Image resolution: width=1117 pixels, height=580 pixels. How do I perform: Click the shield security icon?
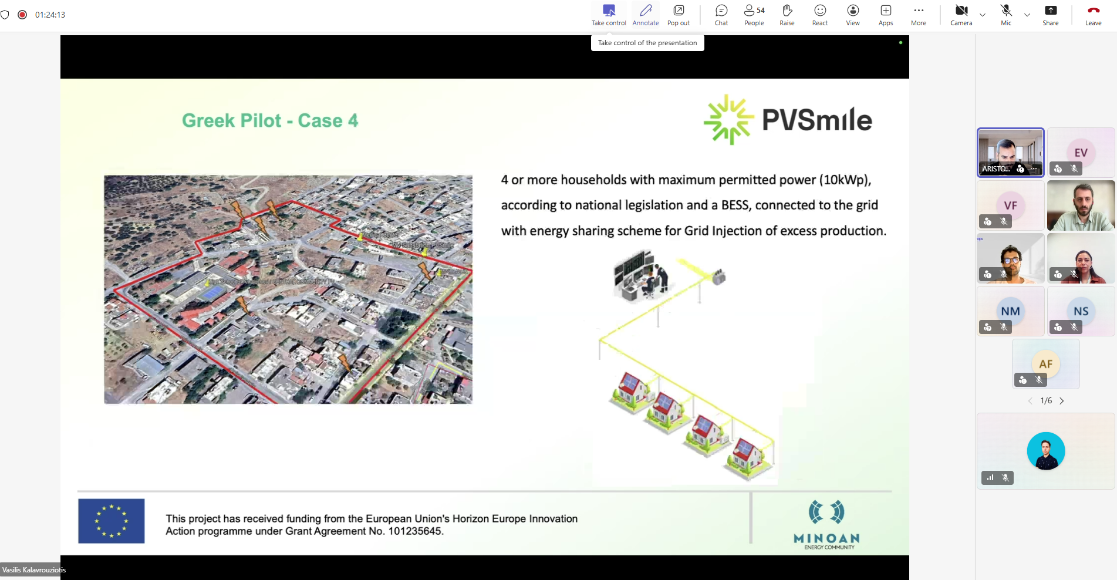point(5,15)
